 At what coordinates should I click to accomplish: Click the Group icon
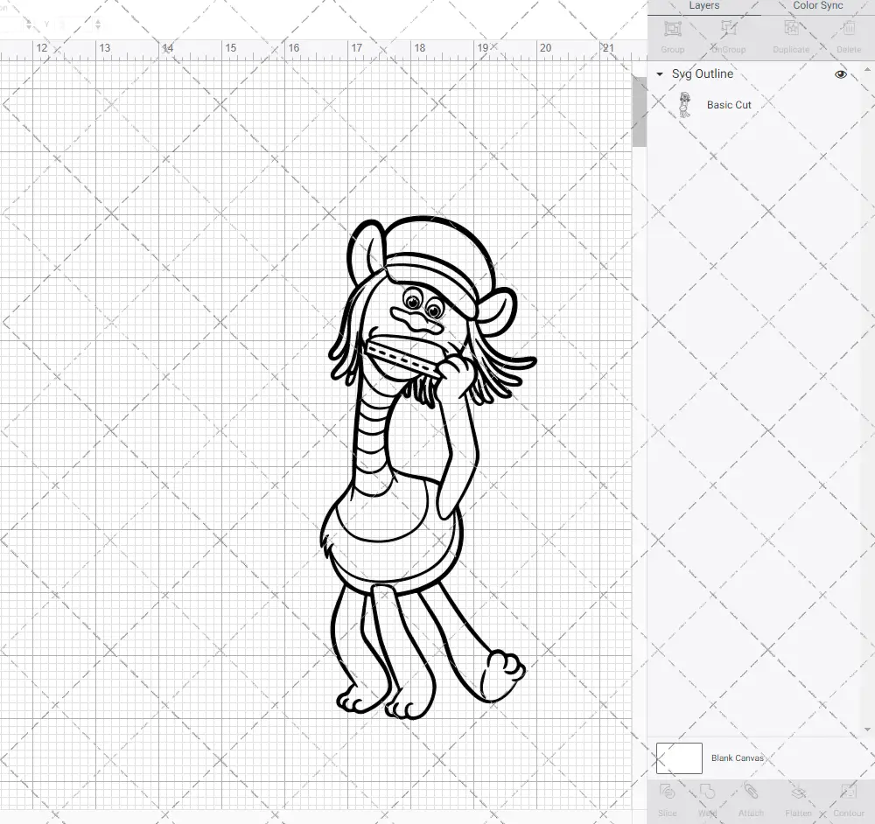672,35
